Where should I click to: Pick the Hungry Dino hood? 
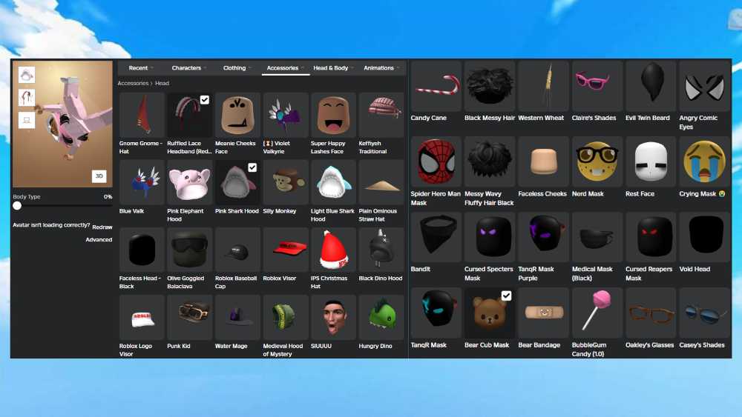click(381, 317)
